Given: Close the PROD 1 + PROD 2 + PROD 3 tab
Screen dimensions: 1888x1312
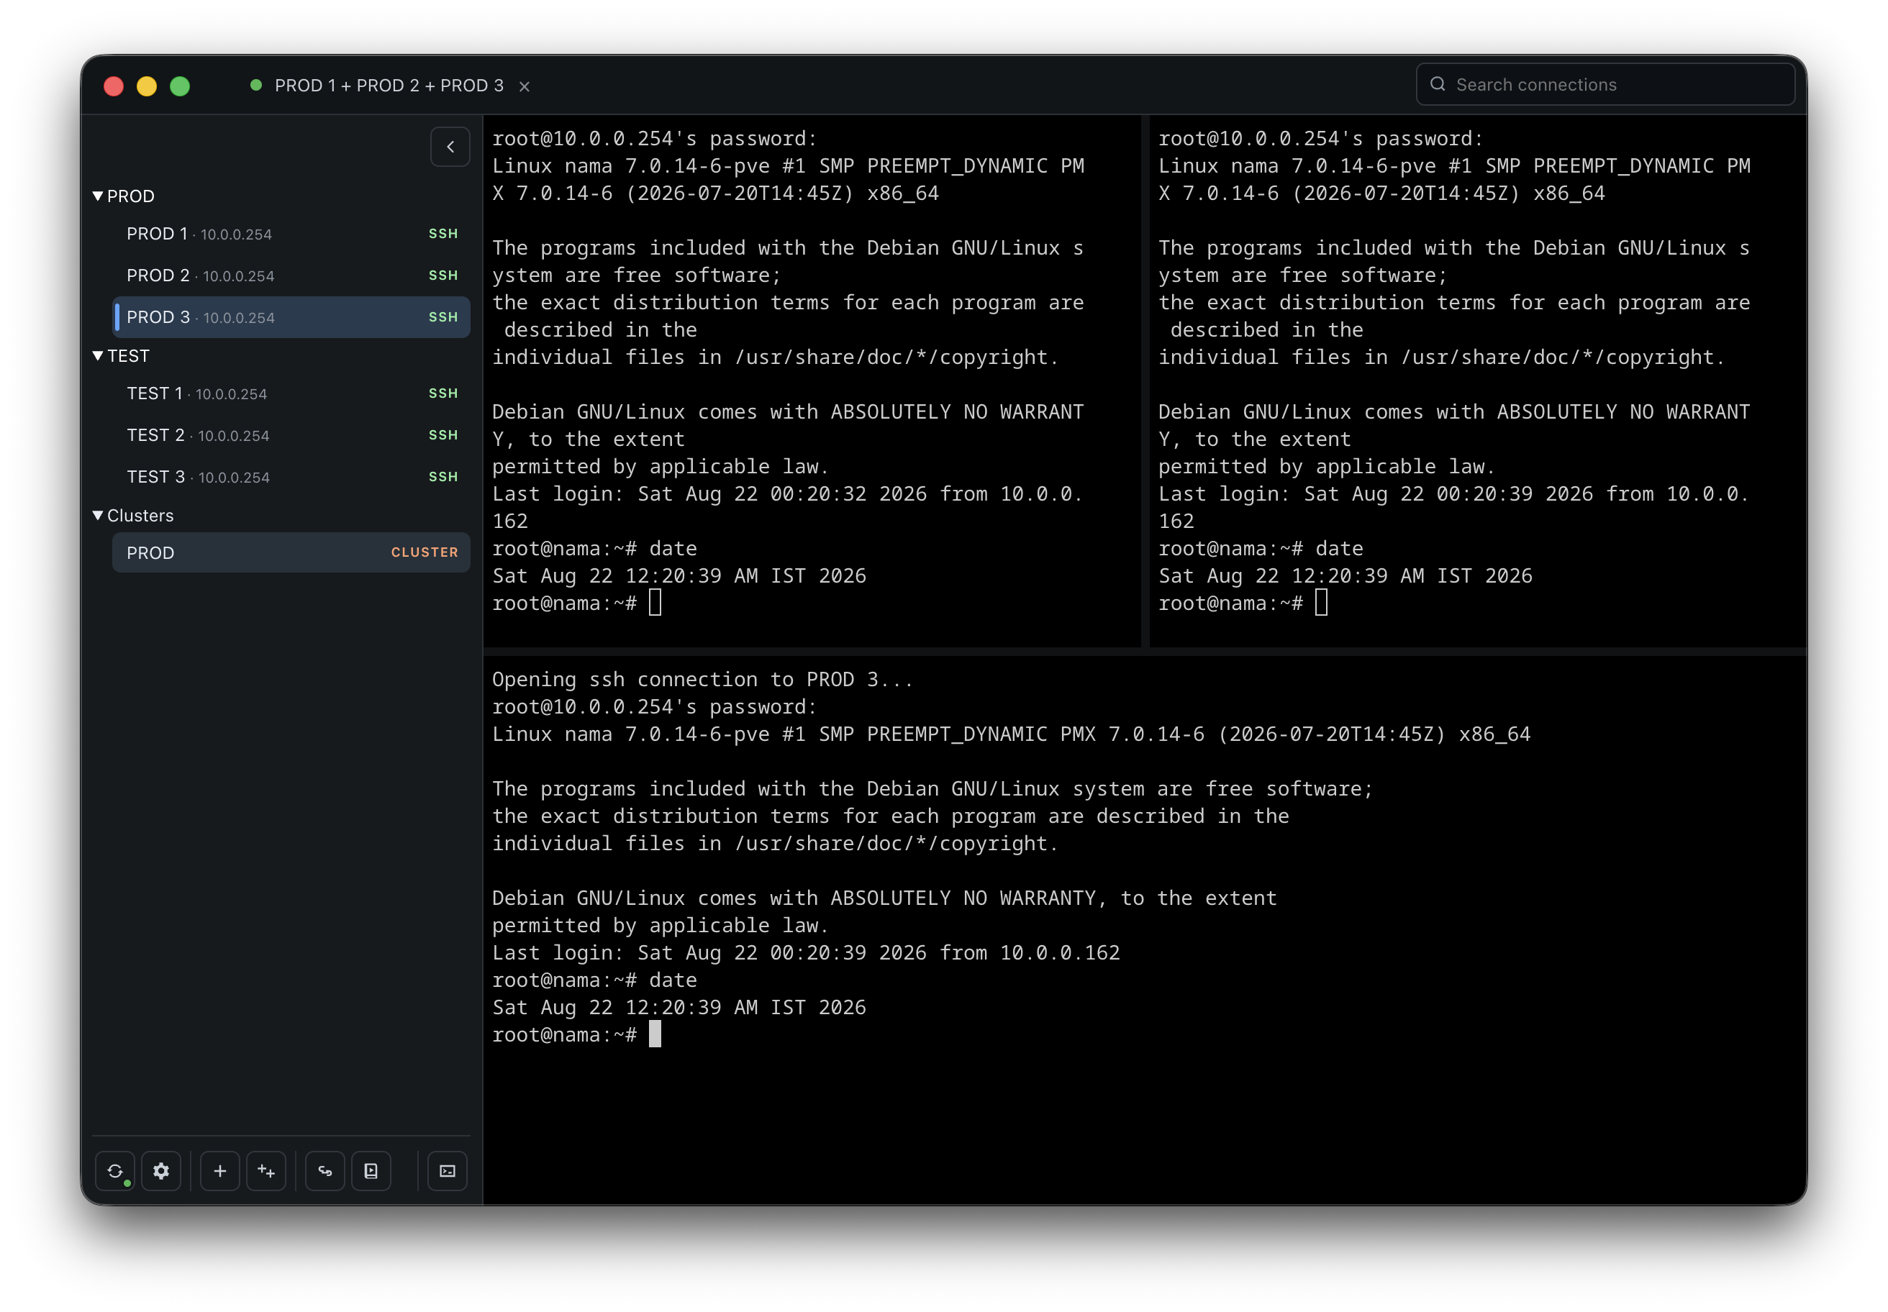Looking at the screenshot, I should (x=524, y=86).
